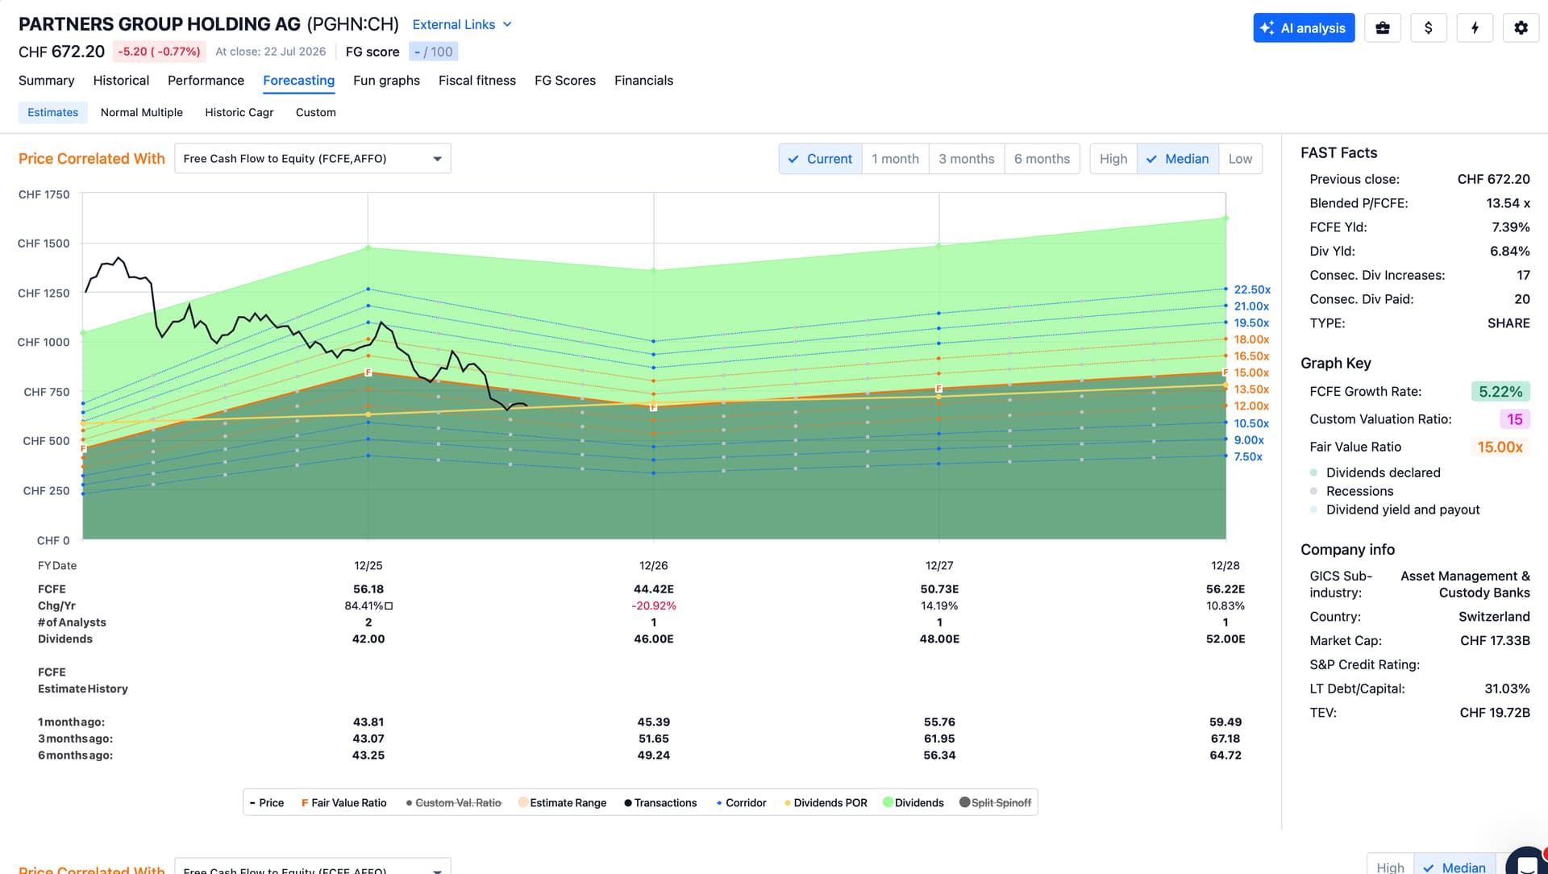
Task: Click the dollar currency icon
Action: [x=1429, y=27]
